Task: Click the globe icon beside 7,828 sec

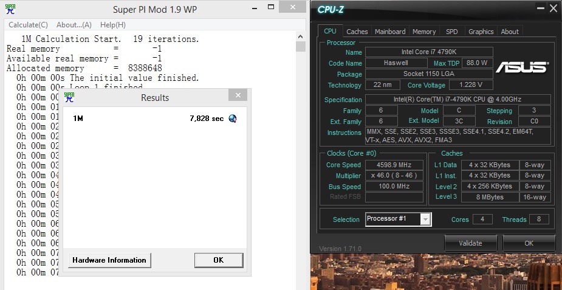Action: point(232,119)
